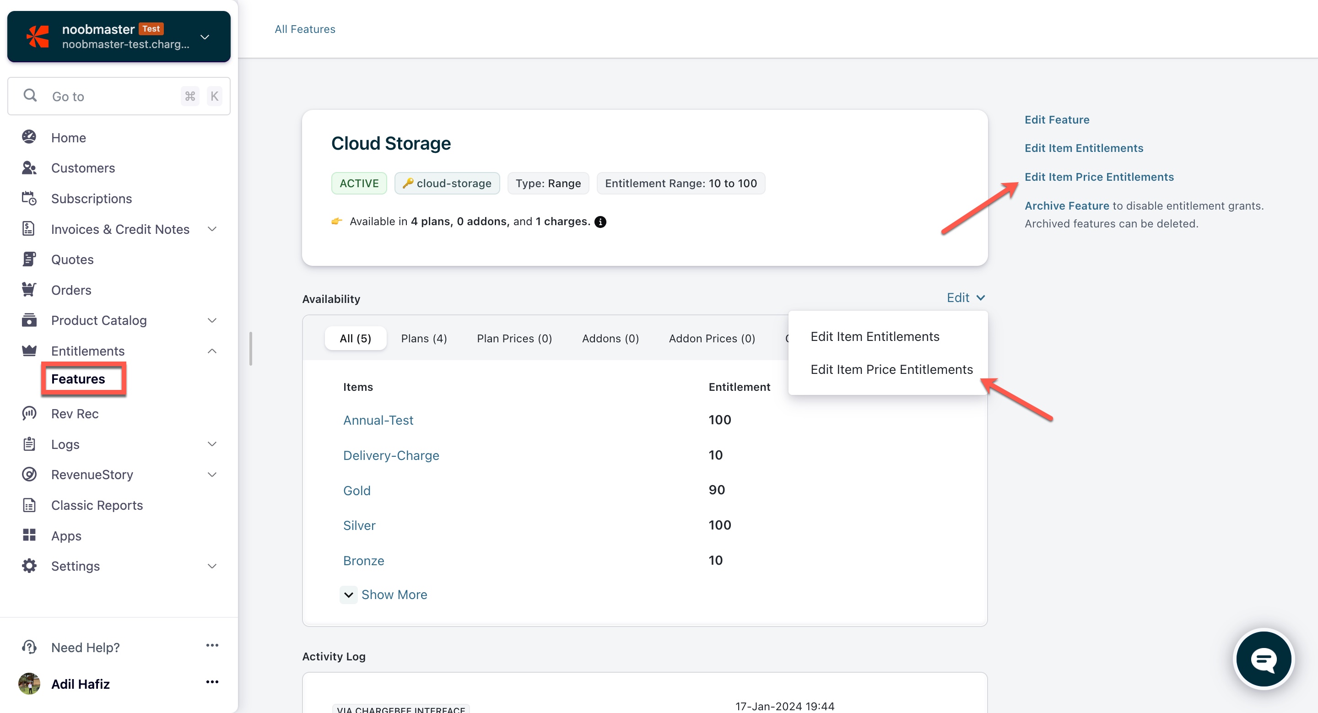The height and width of the screenshot is (713, 1318).
Task: Collapse the Entitlements section
Action: coord(212,351)
